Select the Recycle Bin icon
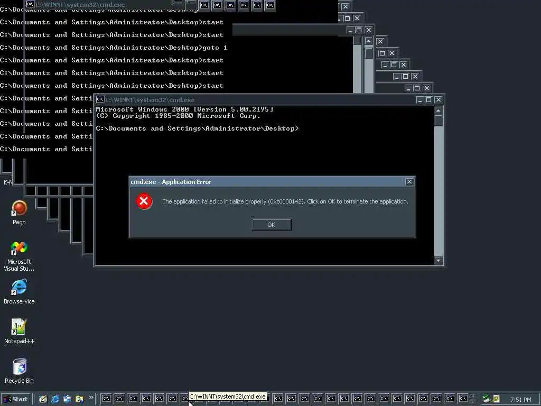The width and height of the screenshot is (541, 406). point(19,372)
